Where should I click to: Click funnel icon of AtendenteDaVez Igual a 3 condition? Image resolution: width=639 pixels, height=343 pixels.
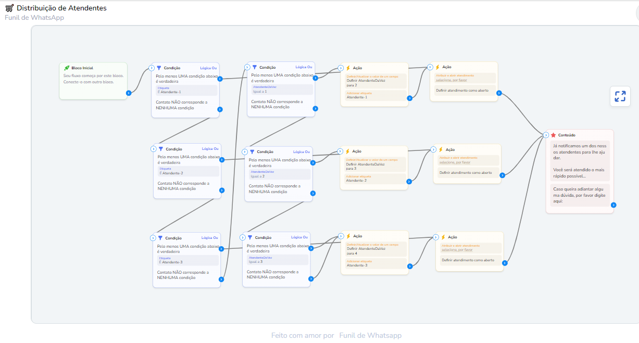(x=250, y=237)
